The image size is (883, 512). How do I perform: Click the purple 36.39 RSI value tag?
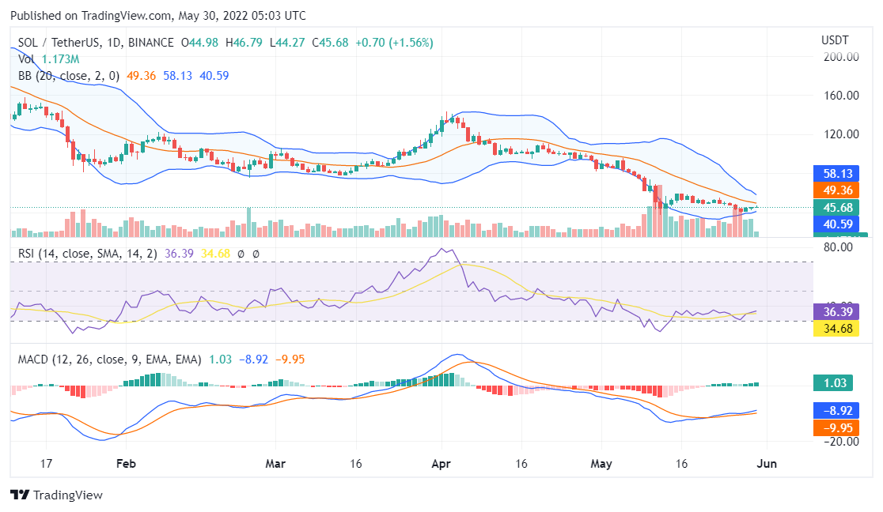click(836, 312)
